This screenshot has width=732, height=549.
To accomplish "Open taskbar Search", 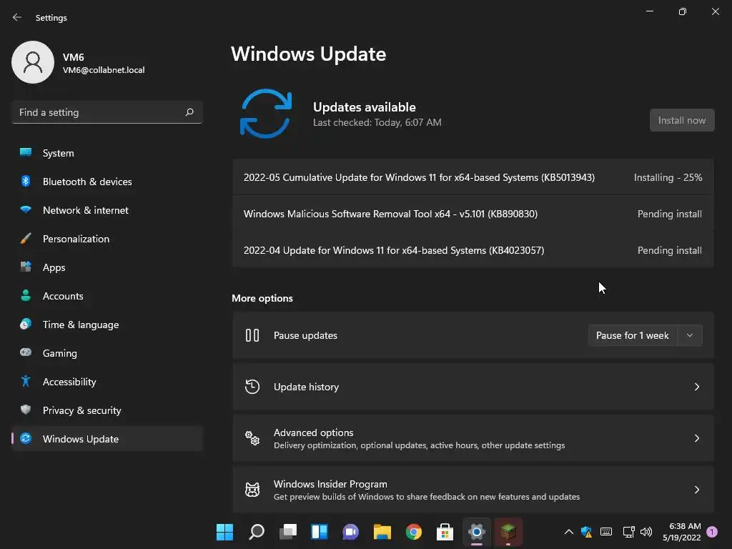I will click(257, 532).
